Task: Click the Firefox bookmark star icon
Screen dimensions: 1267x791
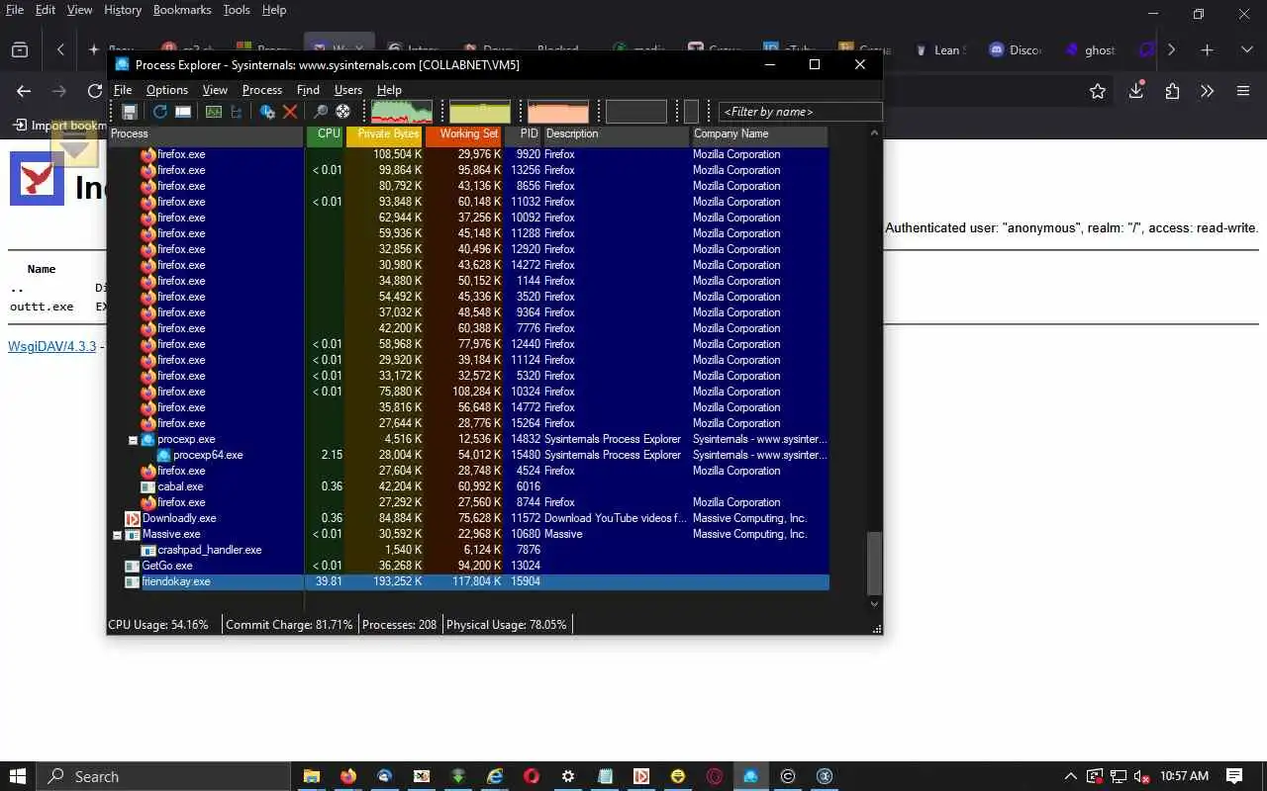Action: (1097, 91)
